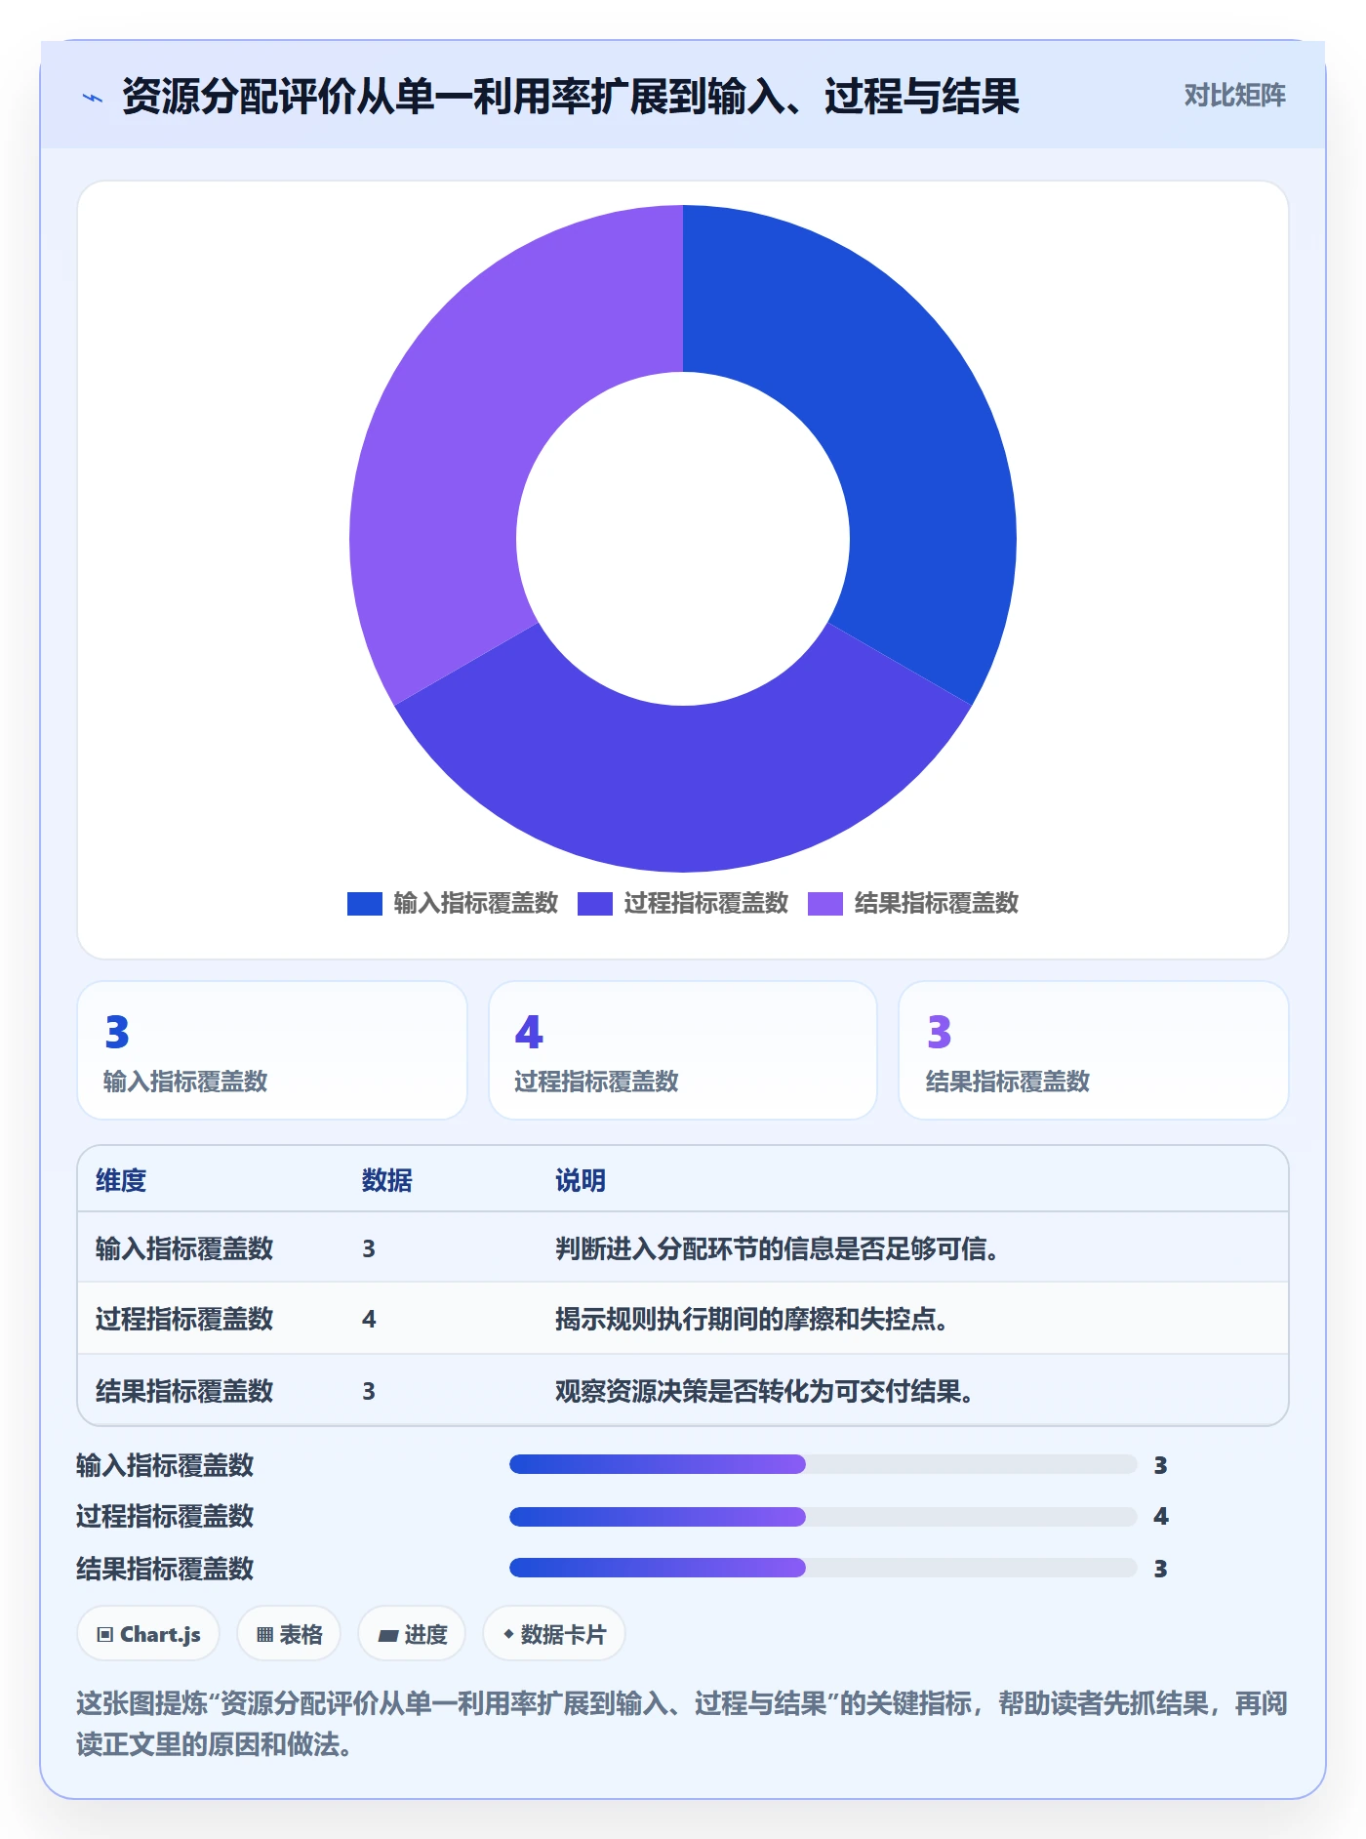
Task: Click table cell 过程指标覆盖数 in second row
Action: (x=184, y=1319)
